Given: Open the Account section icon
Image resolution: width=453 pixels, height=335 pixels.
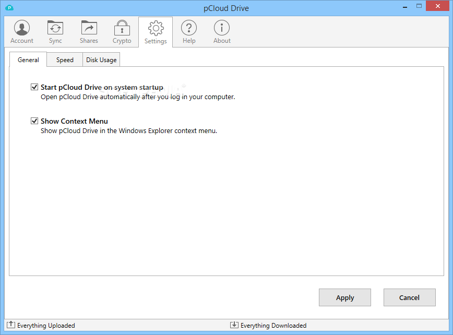Looking at the screenshot, I should coord(22,28).
